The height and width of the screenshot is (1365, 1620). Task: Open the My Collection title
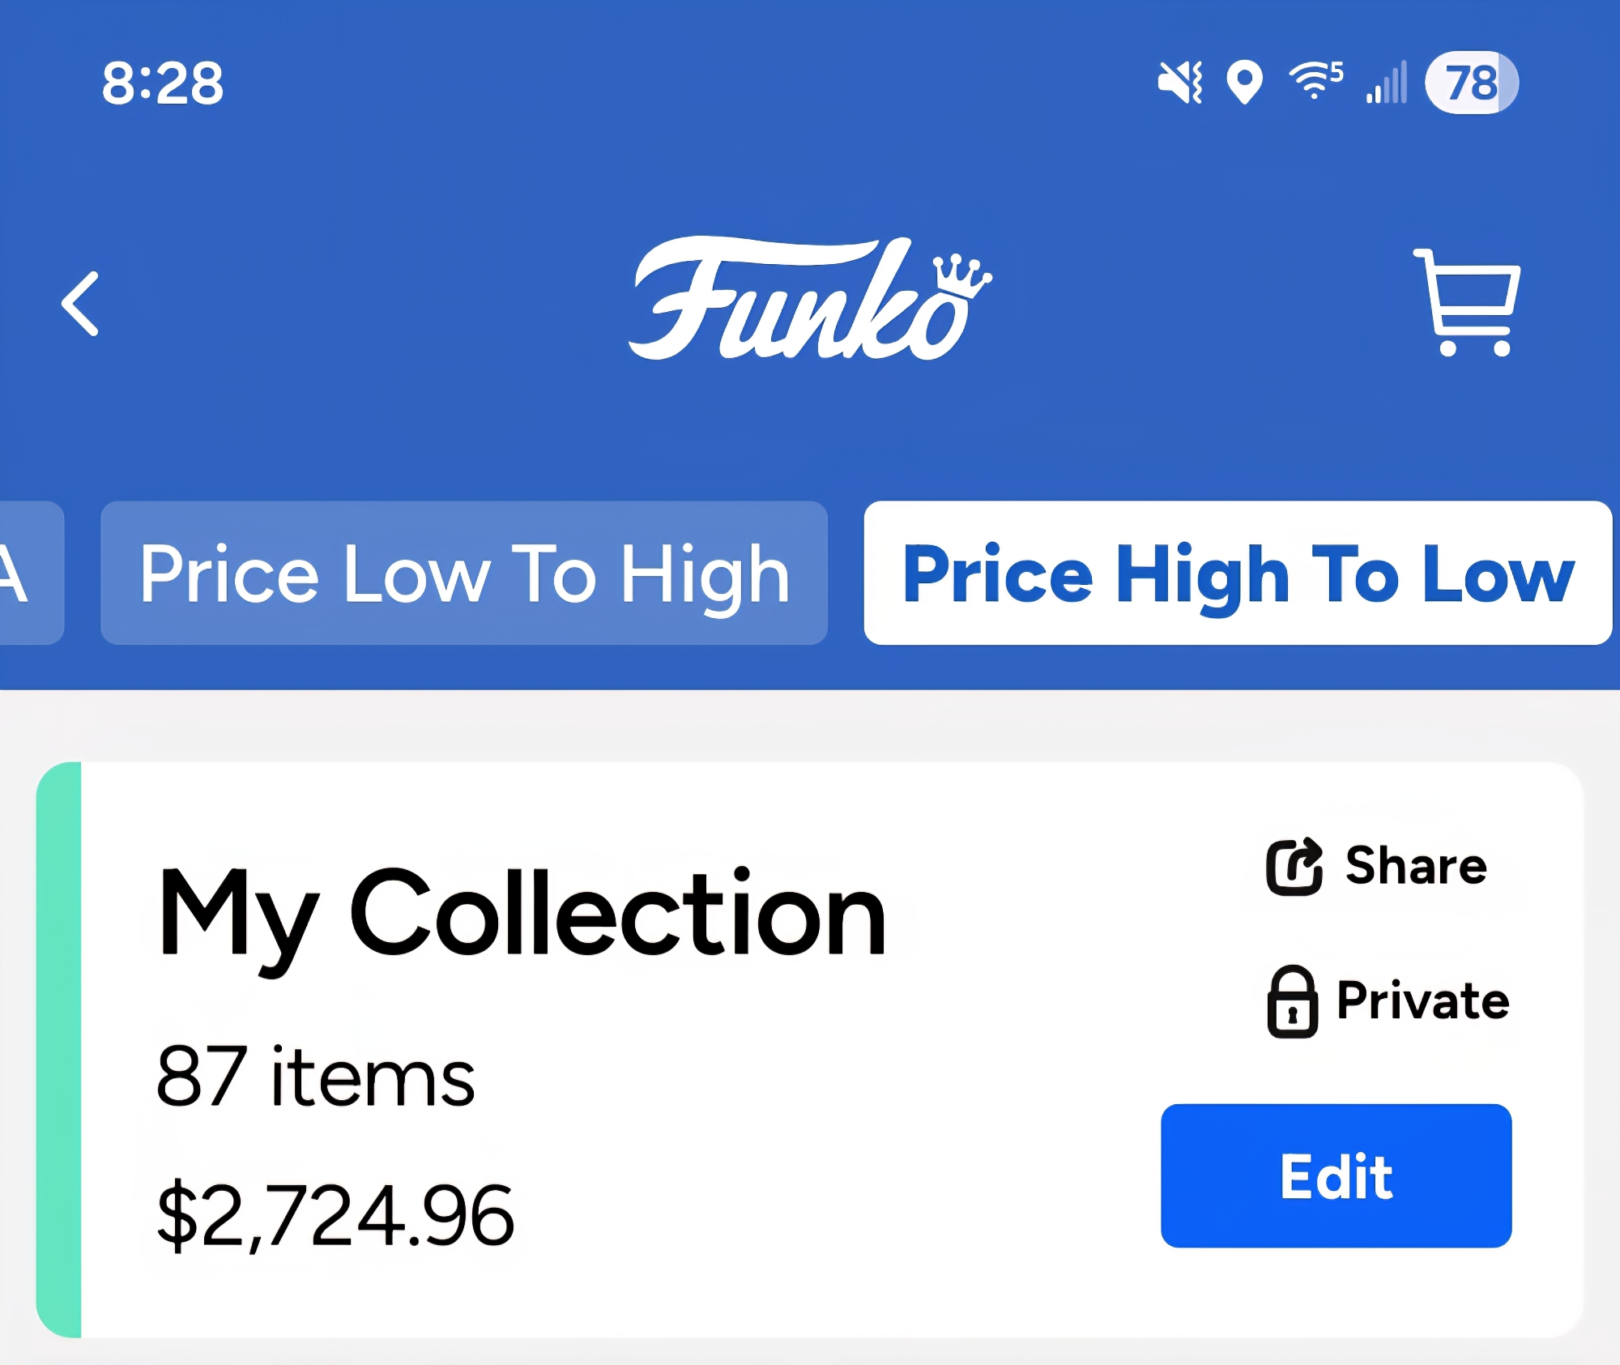[522, 914]
